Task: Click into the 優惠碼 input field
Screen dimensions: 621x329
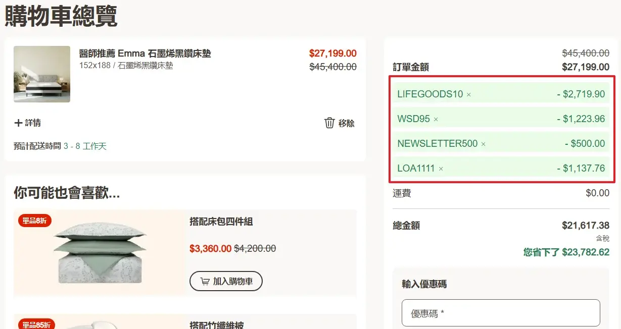Action: click(500, 313)
